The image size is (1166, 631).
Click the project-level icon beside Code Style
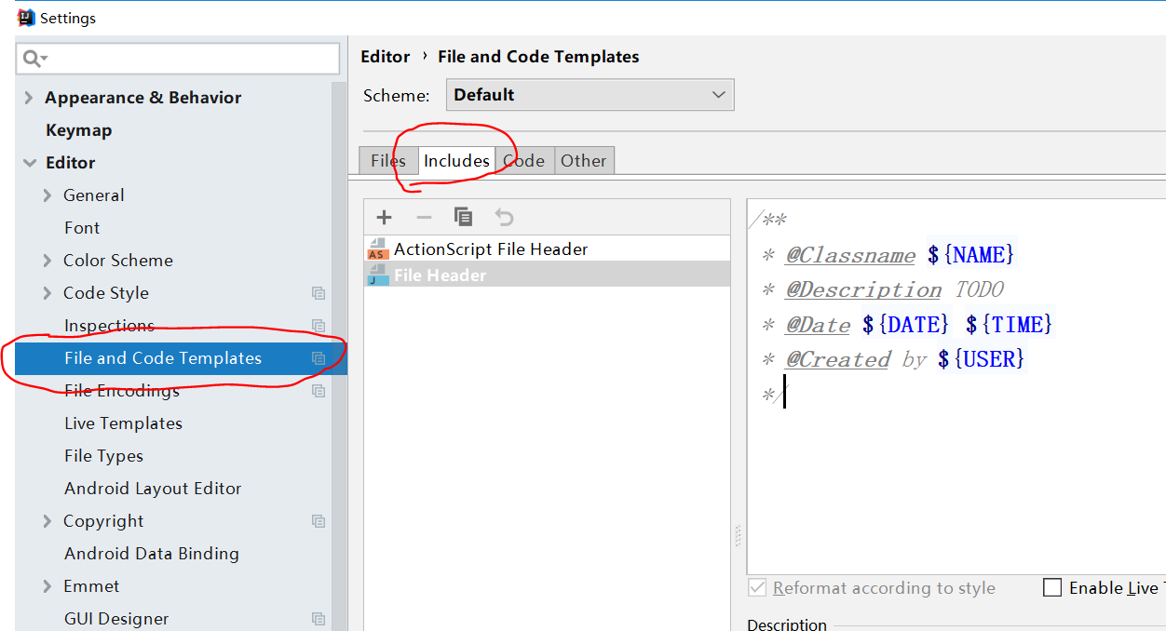click(319, 293)
